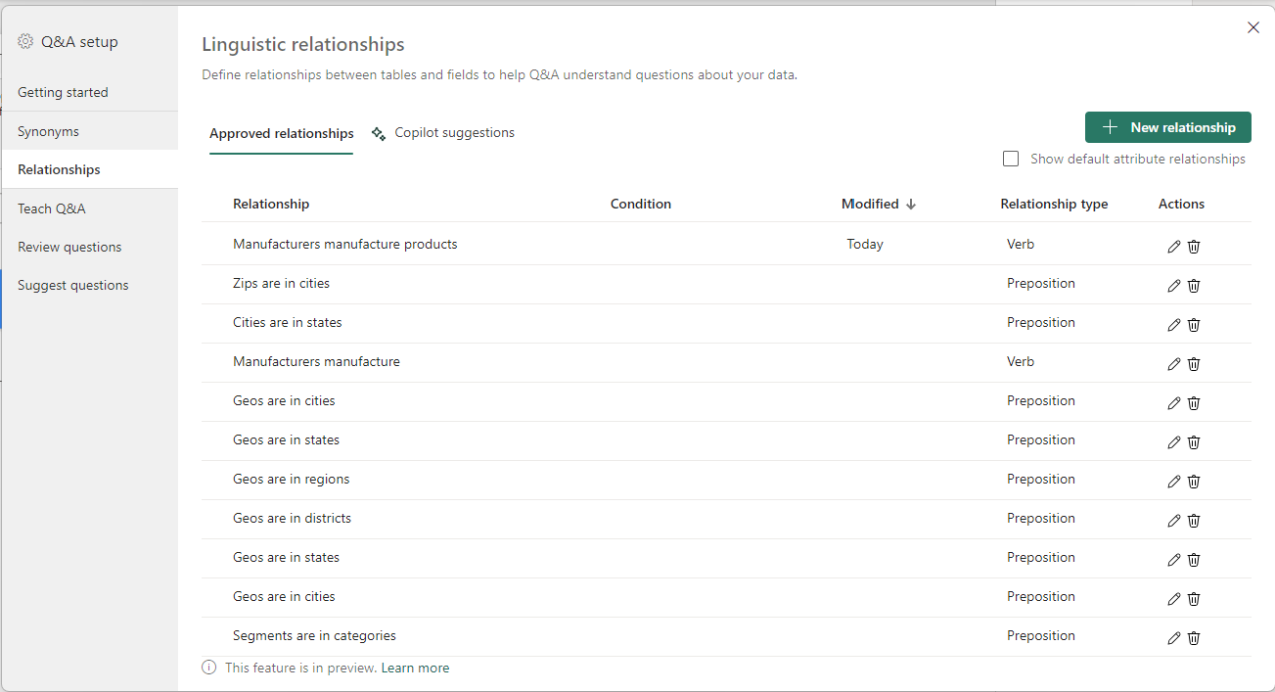
Task: Create a New relationship
Action: pyautogui.click(x=1168, y=127)
